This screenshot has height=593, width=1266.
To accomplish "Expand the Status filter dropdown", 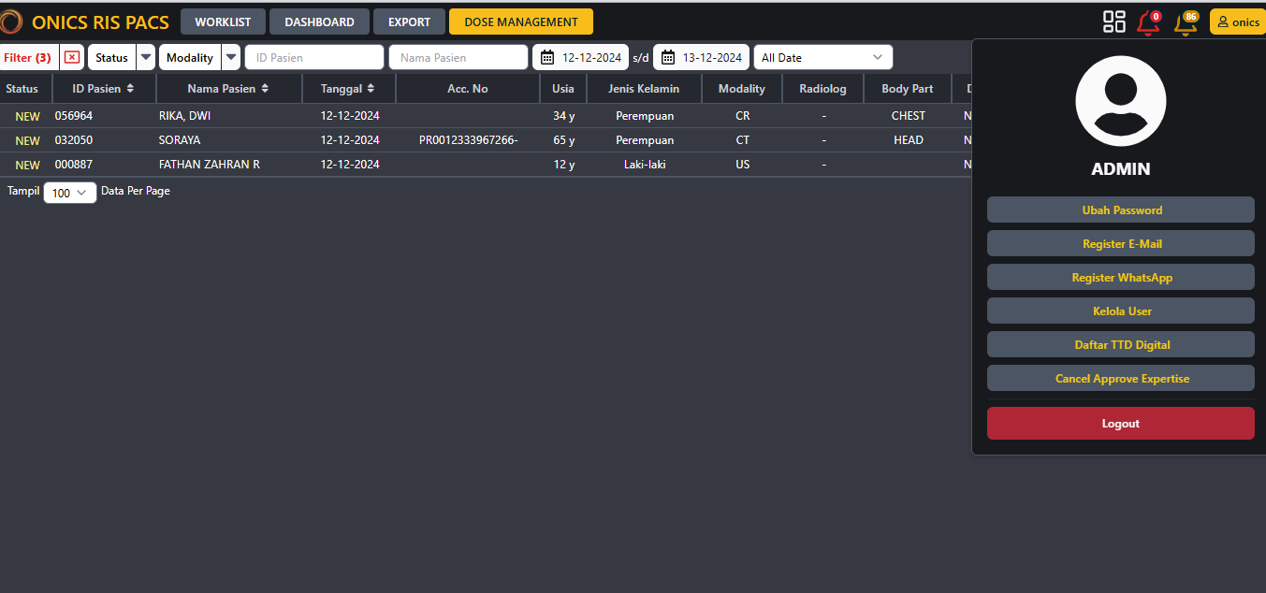I will click(146, 57).
